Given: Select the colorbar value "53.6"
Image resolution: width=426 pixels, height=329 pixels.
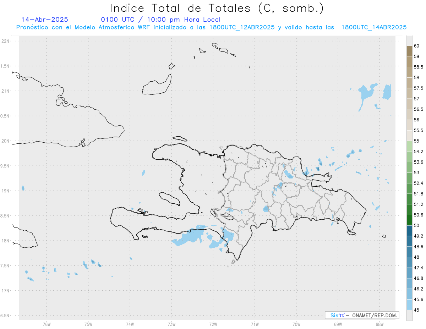Looking at the screenshot, I should [x=418, y=162].
